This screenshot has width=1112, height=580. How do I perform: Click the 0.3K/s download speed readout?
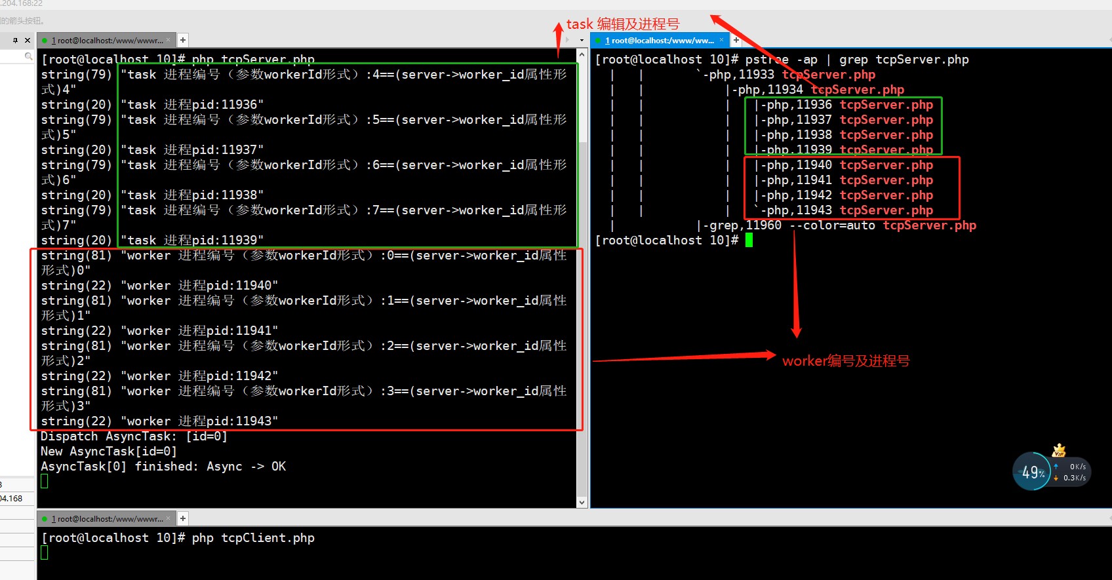[x=1075, y=478]
